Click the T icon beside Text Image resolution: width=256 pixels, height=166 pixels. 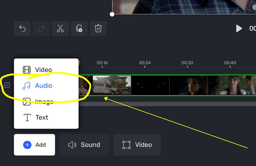coord(27,118)
